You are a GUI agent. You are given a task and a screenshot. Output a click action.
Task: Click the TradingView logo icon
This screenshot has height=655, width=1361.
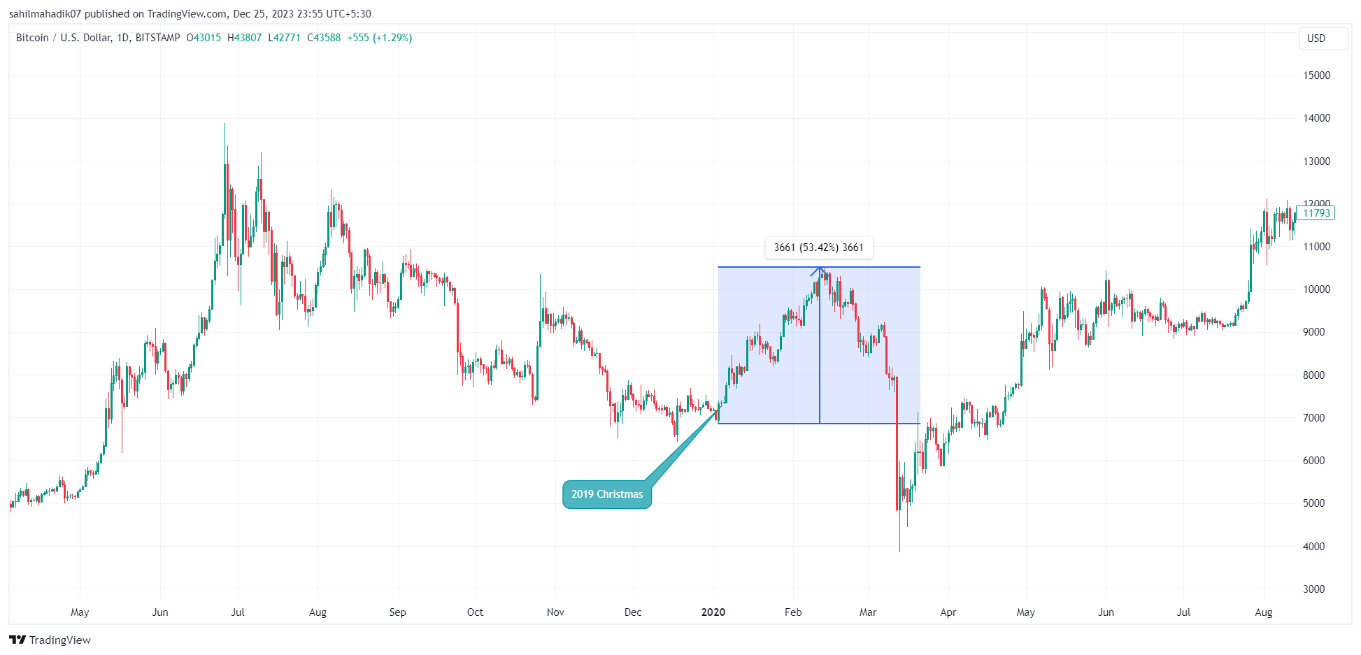[x=17, y=640]
